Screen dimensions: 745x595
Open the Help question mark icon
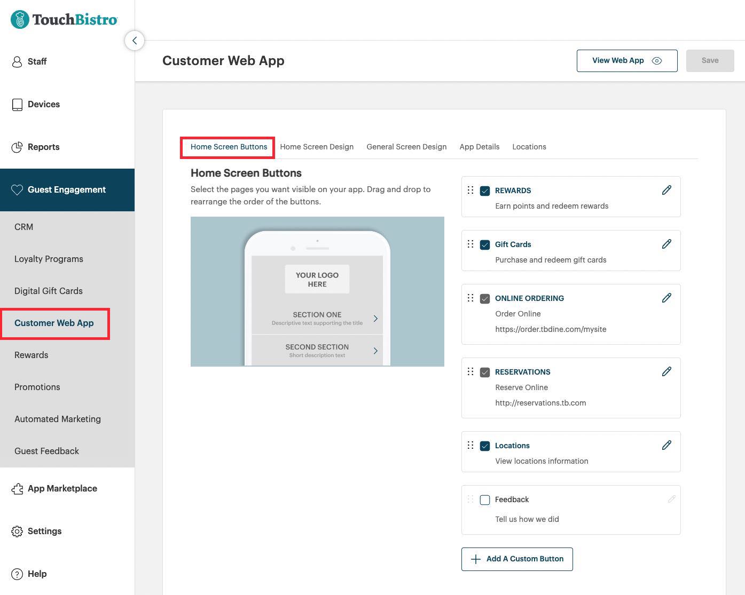pyautogui.click(x=17, y=574)
